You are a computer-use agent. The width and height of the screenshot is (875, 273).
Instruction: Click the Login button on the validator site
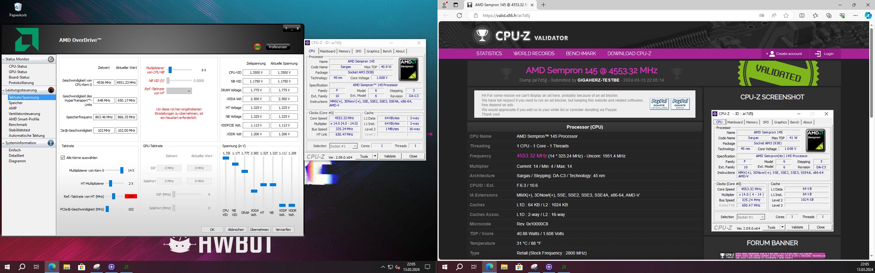(x=824, y=54)
